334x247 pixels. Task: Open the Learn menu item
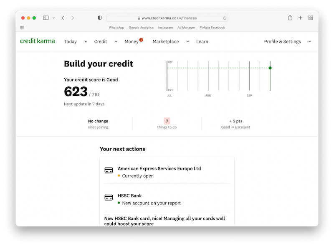(x=202, y=42)
